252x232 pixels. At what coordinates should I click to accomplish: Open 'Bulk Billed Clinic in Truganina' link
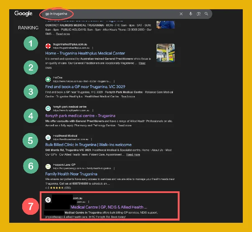88,145
